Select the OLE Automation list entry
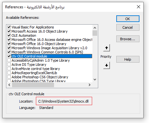Viewport: 149px width, 123px height. tap(24, 35)
